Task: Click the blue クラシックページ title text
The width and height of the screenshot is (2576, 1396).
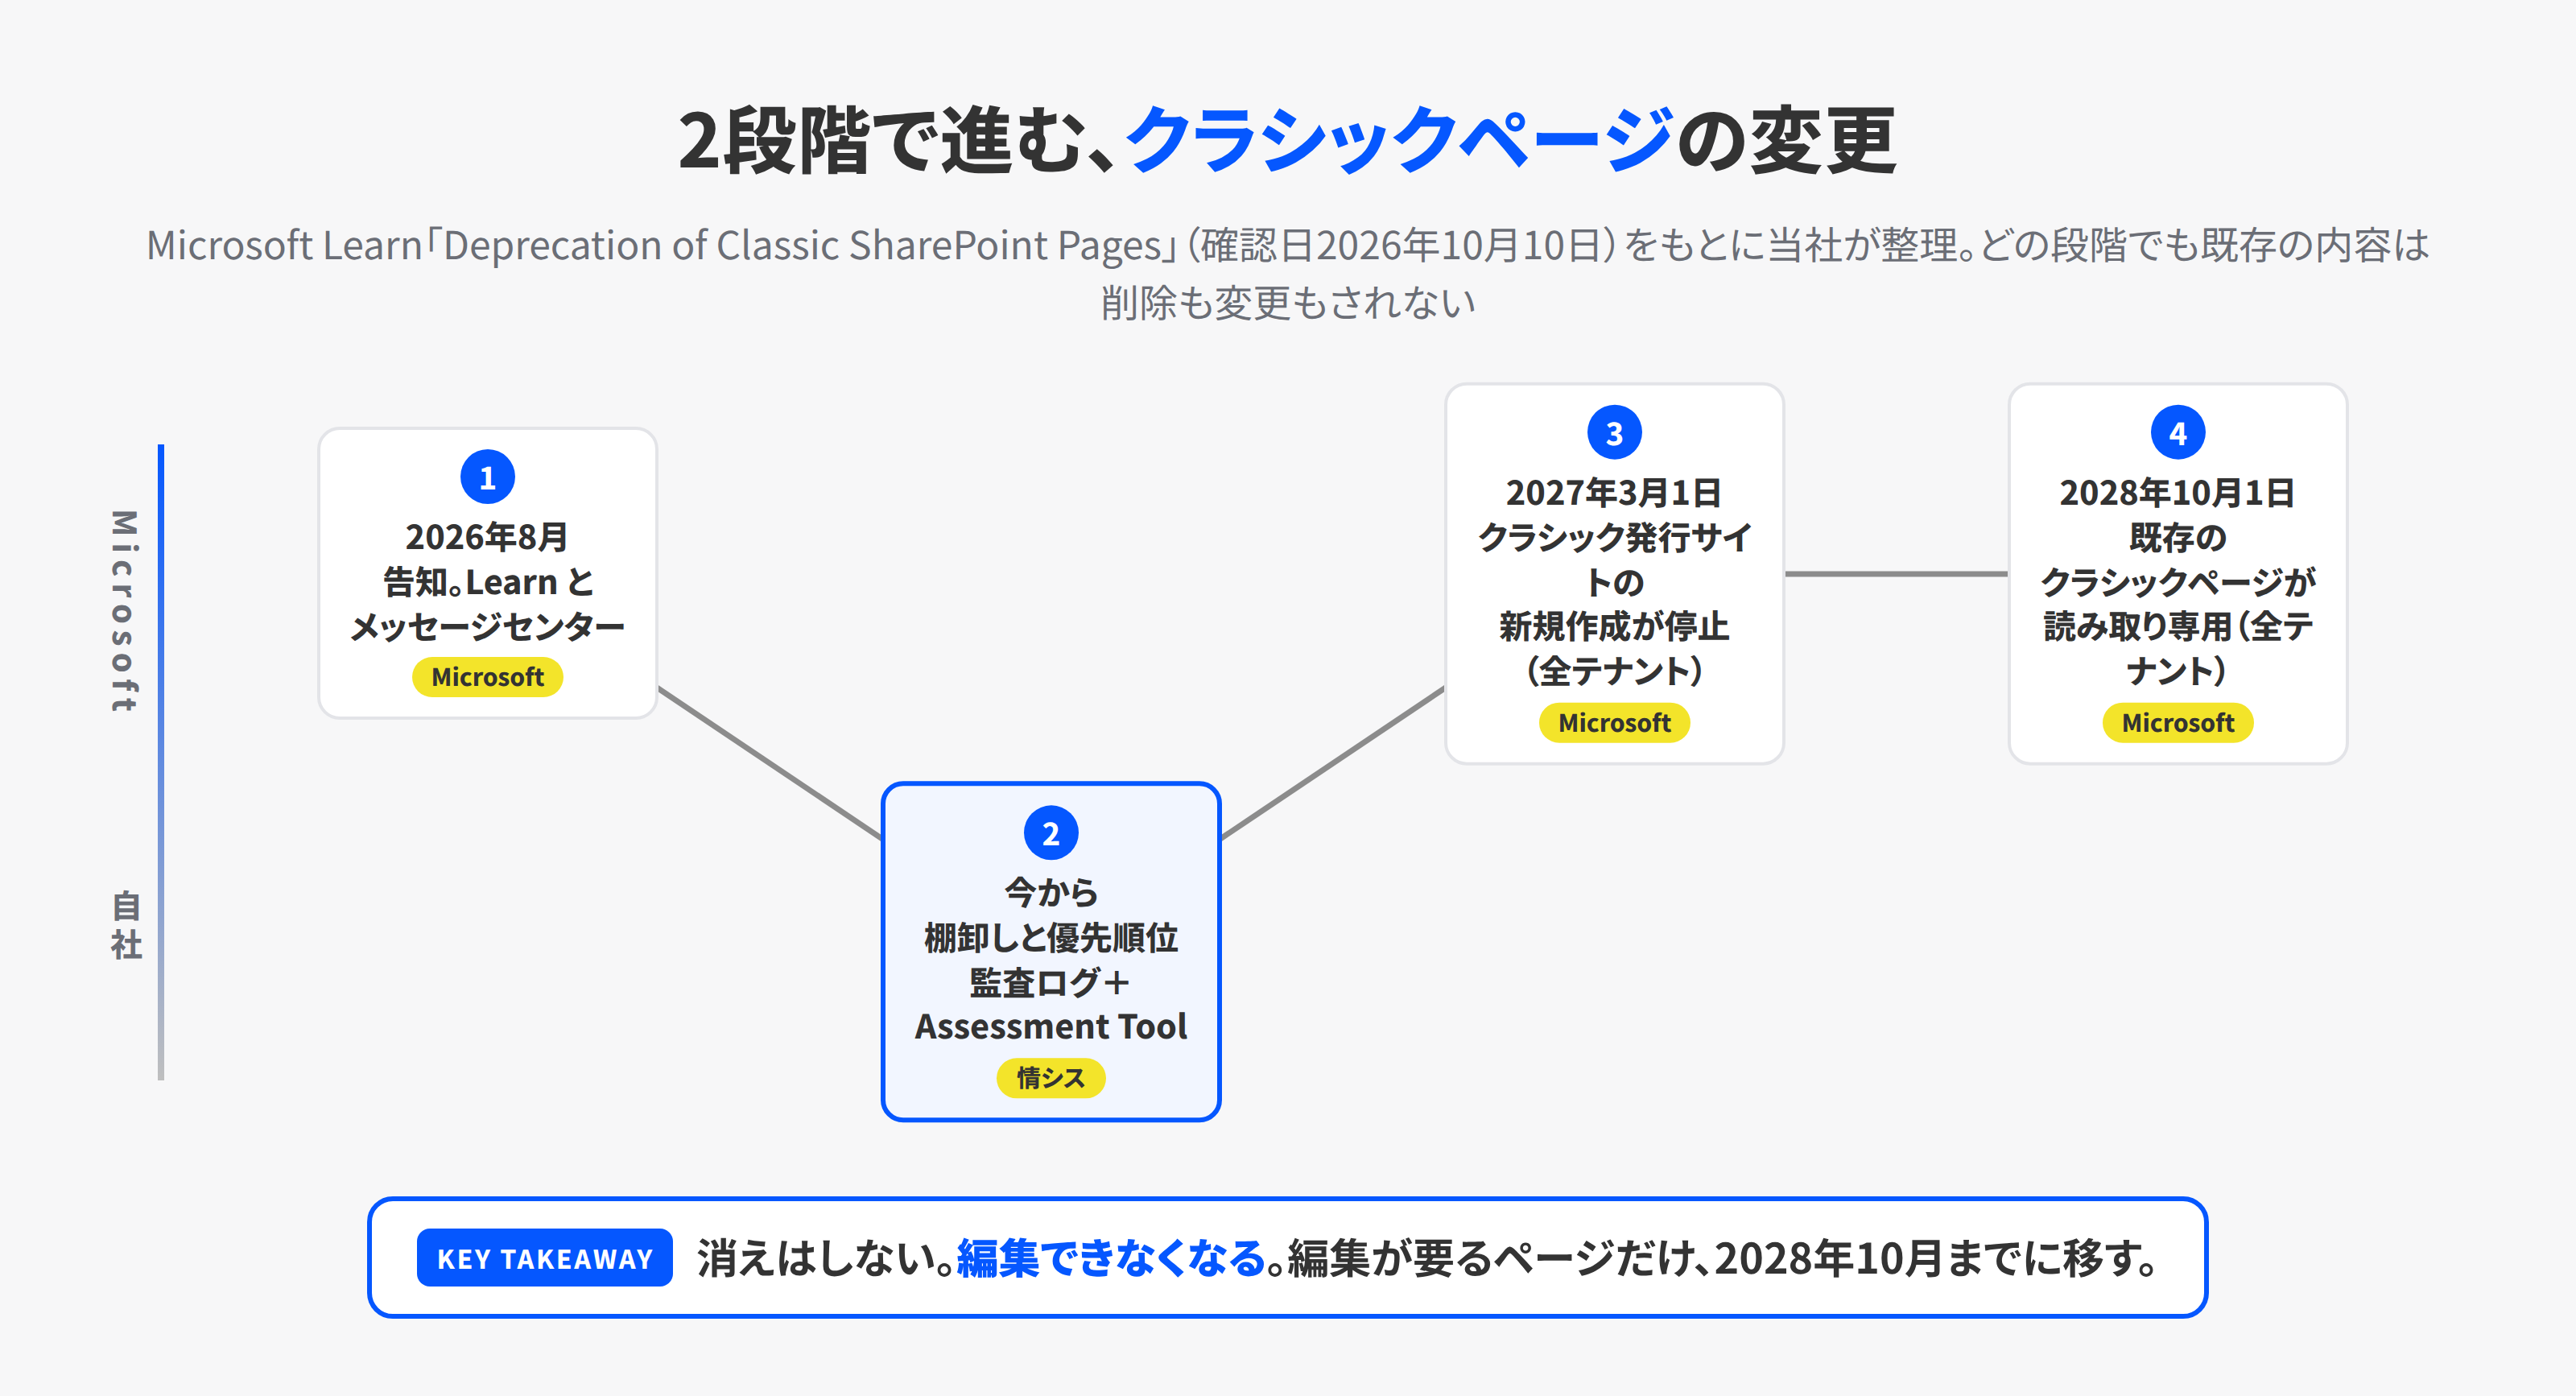Action: click(x=1400, y=140)
